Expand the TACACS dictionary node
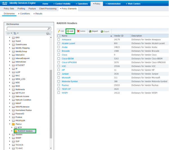 click(x=10, y=145)
